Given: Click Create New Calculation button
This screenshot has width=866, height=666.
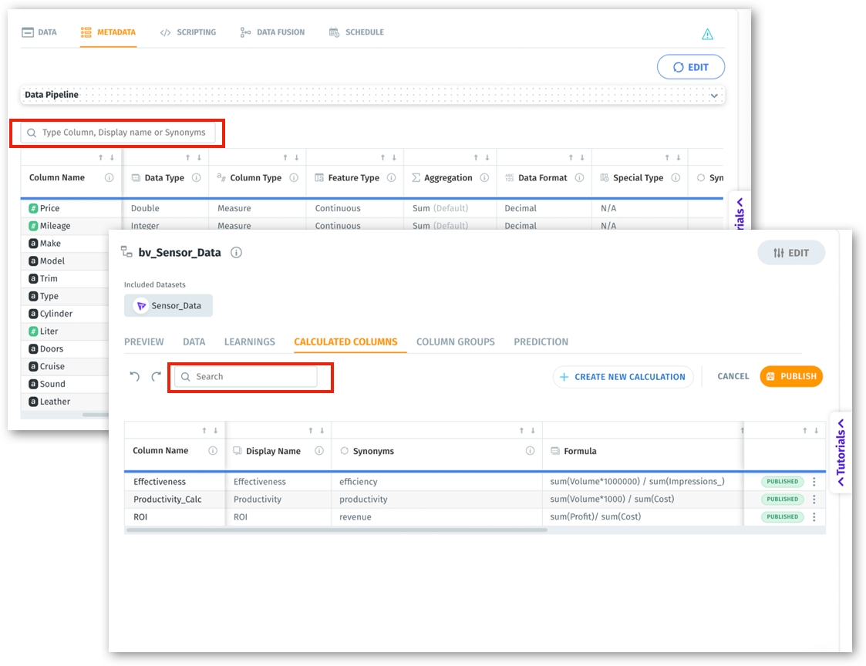Looking at the screenshot, I should tap(622, 377).
